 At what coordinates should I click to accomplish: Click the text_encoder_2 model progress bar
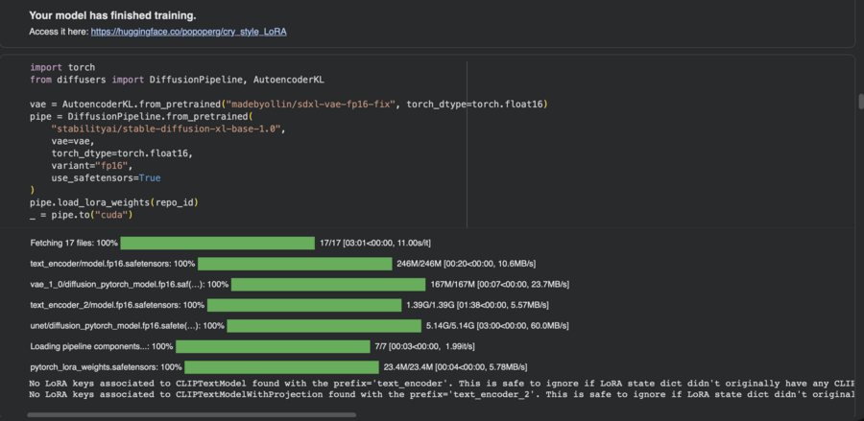(304, 305)
